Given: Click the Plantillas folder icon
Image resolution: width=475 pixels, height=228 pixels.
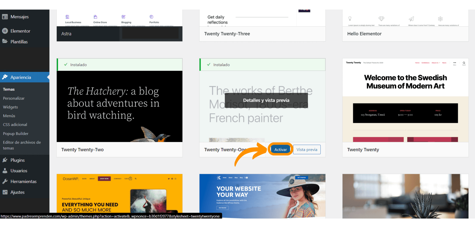Looking at the screenshot, I should coord(5,41).
